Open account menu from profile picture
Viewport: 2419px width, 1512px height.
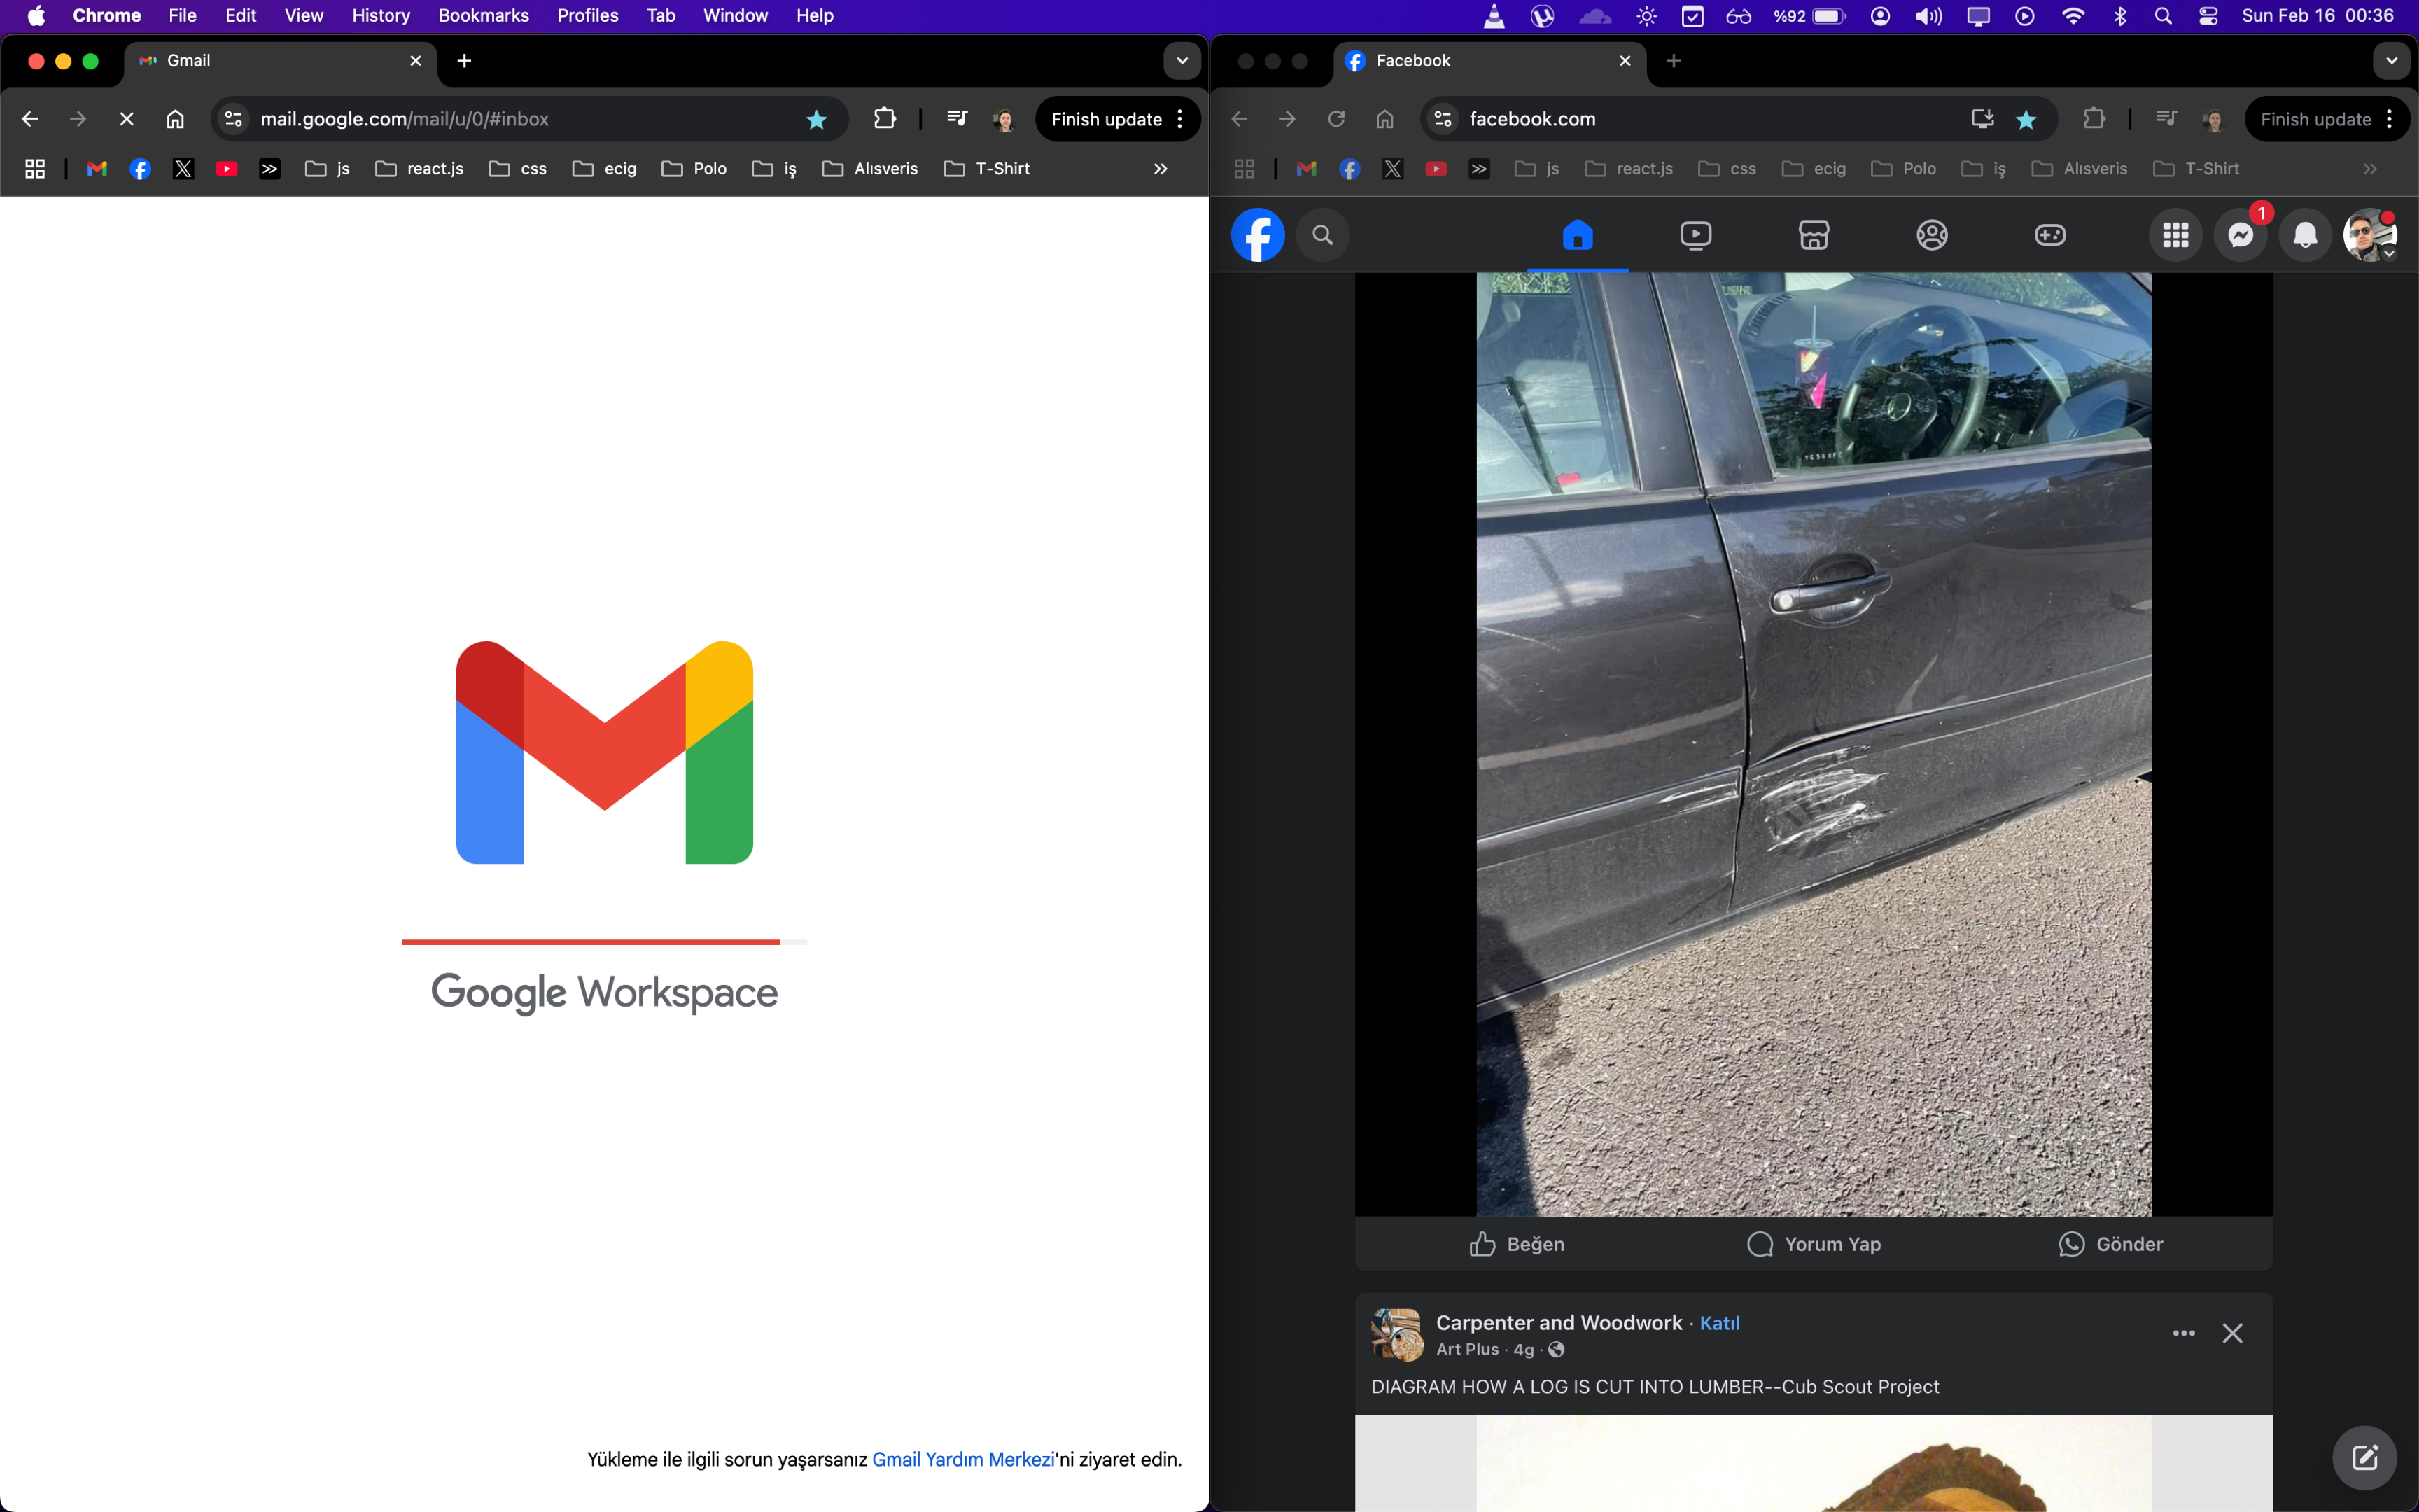(2370, 235)
